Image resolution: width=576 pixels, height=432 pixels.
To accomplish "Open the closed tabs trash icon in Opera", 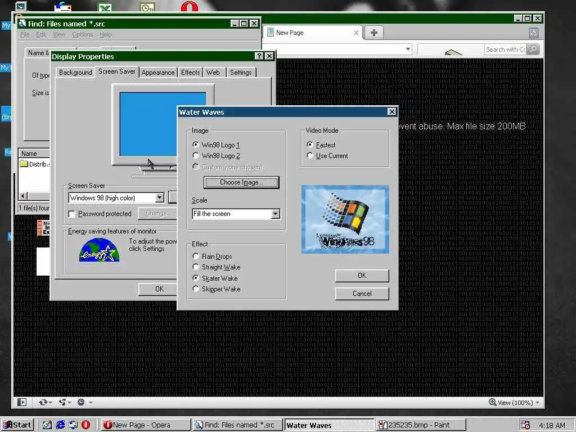I will pos(534,33).
